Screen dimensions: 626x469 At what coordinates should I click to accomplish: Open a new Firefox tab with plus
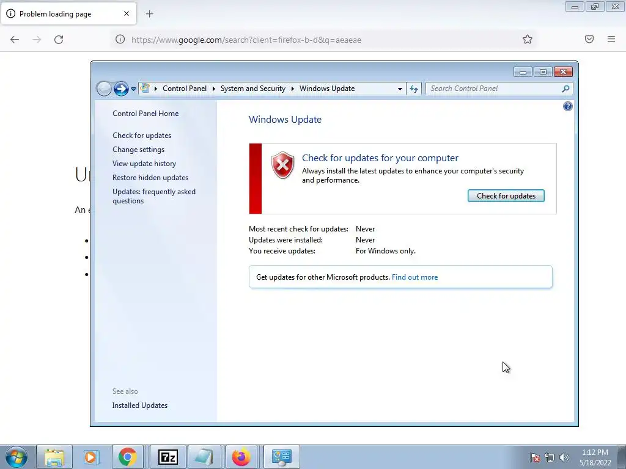(x=149, y=14)
